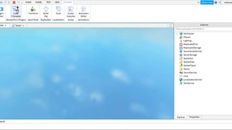
Task: Select the SoundService speaker icon
Action: (181, 73)
